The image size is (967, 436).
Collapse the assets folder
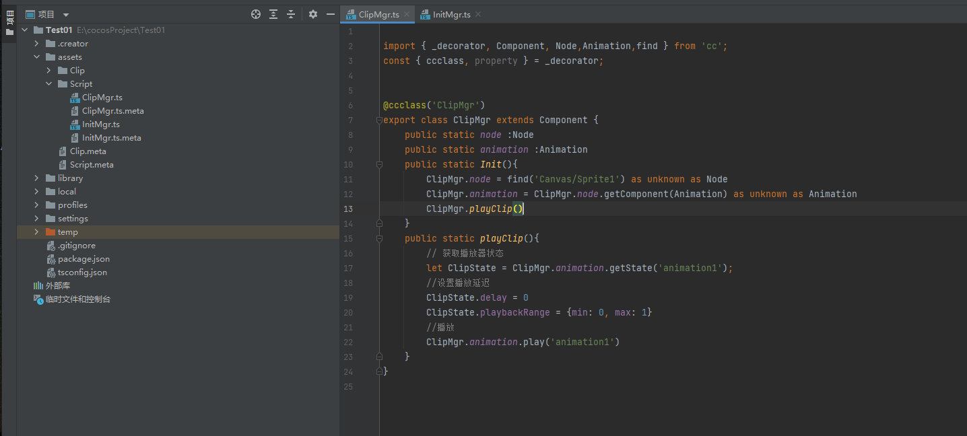click(37, 57)
